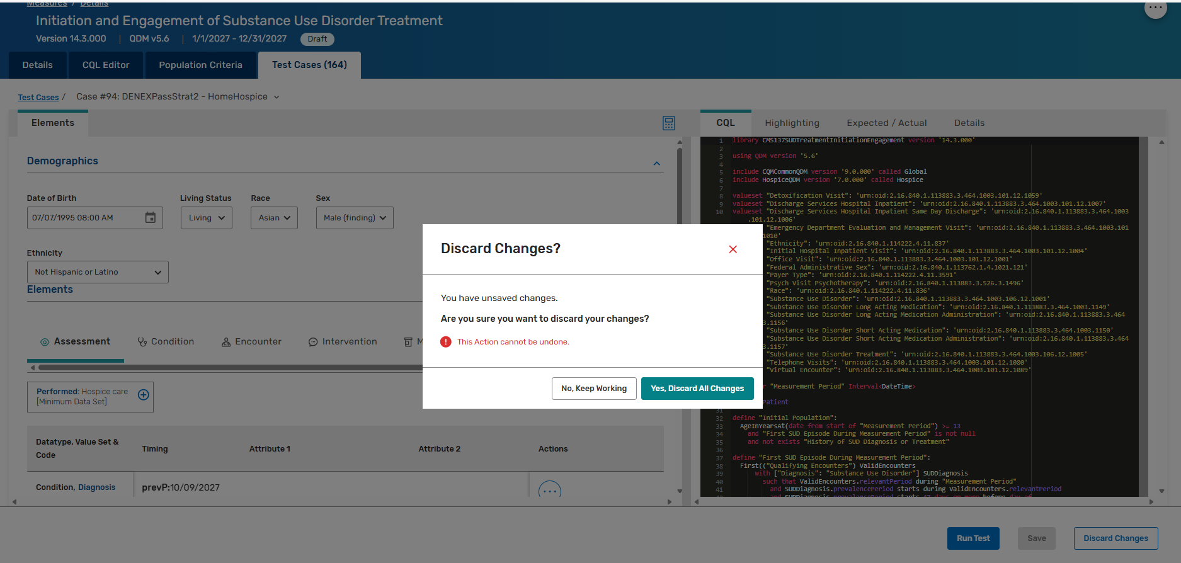Open the Race dropdown

[x=274, y=218]
